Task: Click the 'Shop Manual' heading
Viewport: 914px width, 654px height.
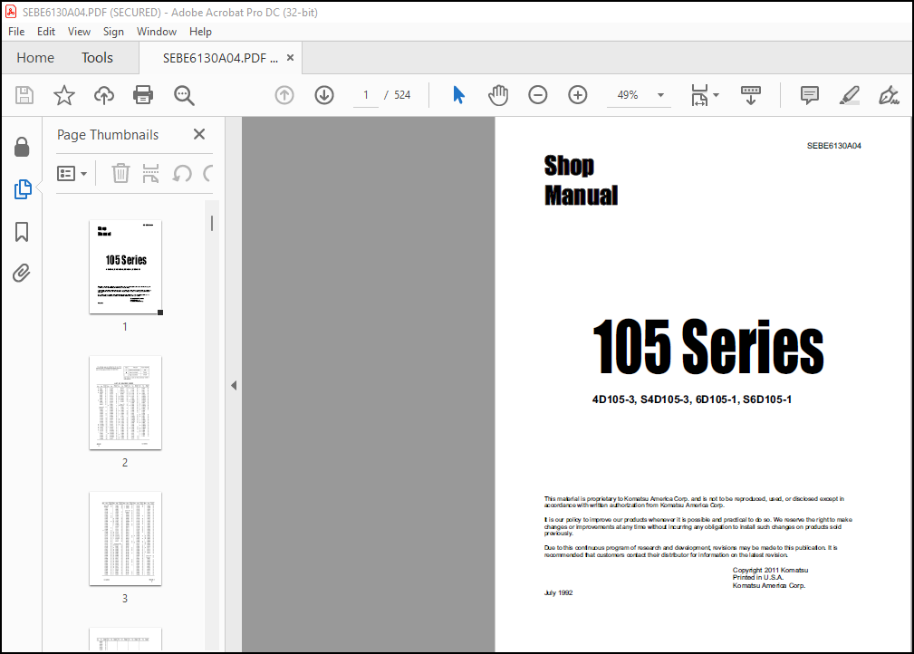Action: tap(581, 180)
